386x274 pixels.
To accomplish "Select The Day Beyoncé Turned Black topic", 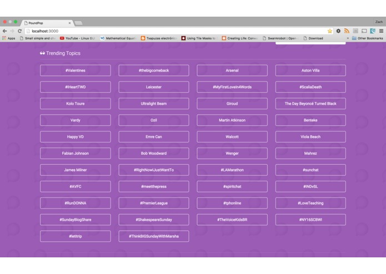I will [x=310, y=104].
